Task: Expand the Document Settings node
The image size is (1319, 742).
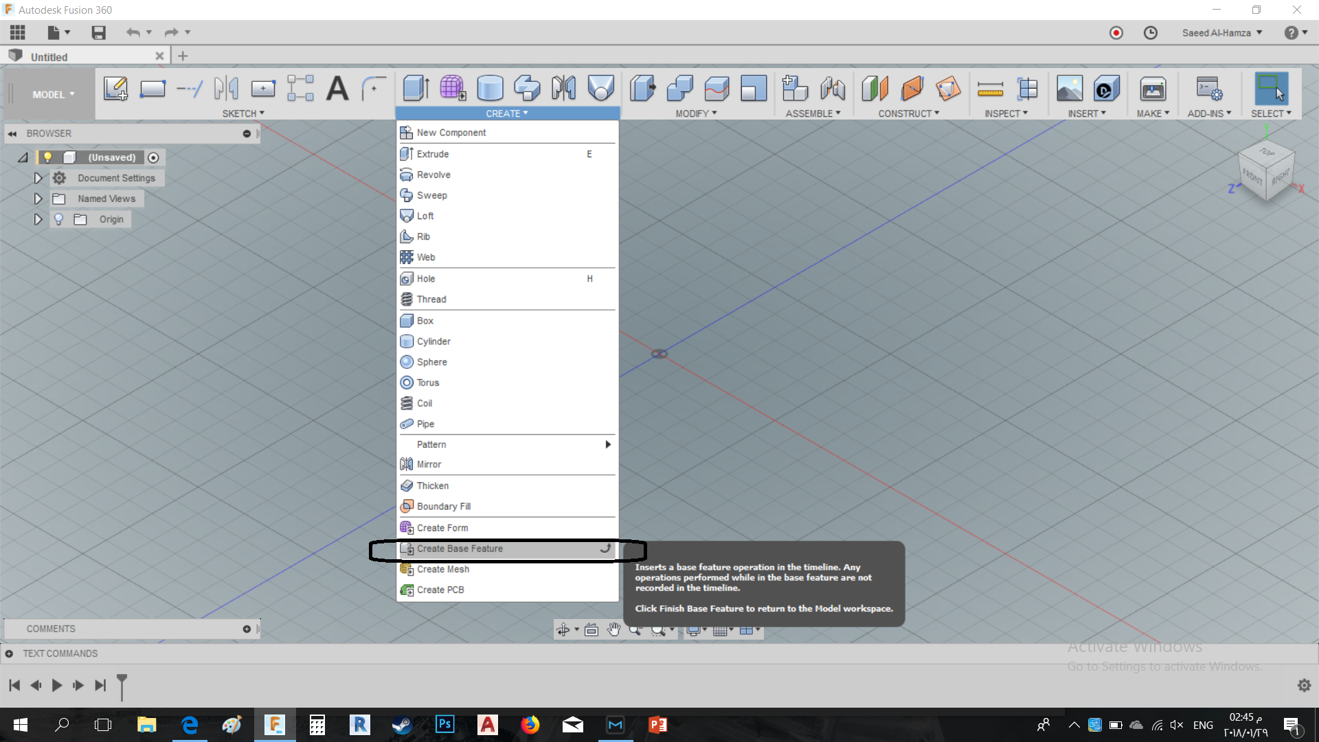Action: click(x=38, y=178)
